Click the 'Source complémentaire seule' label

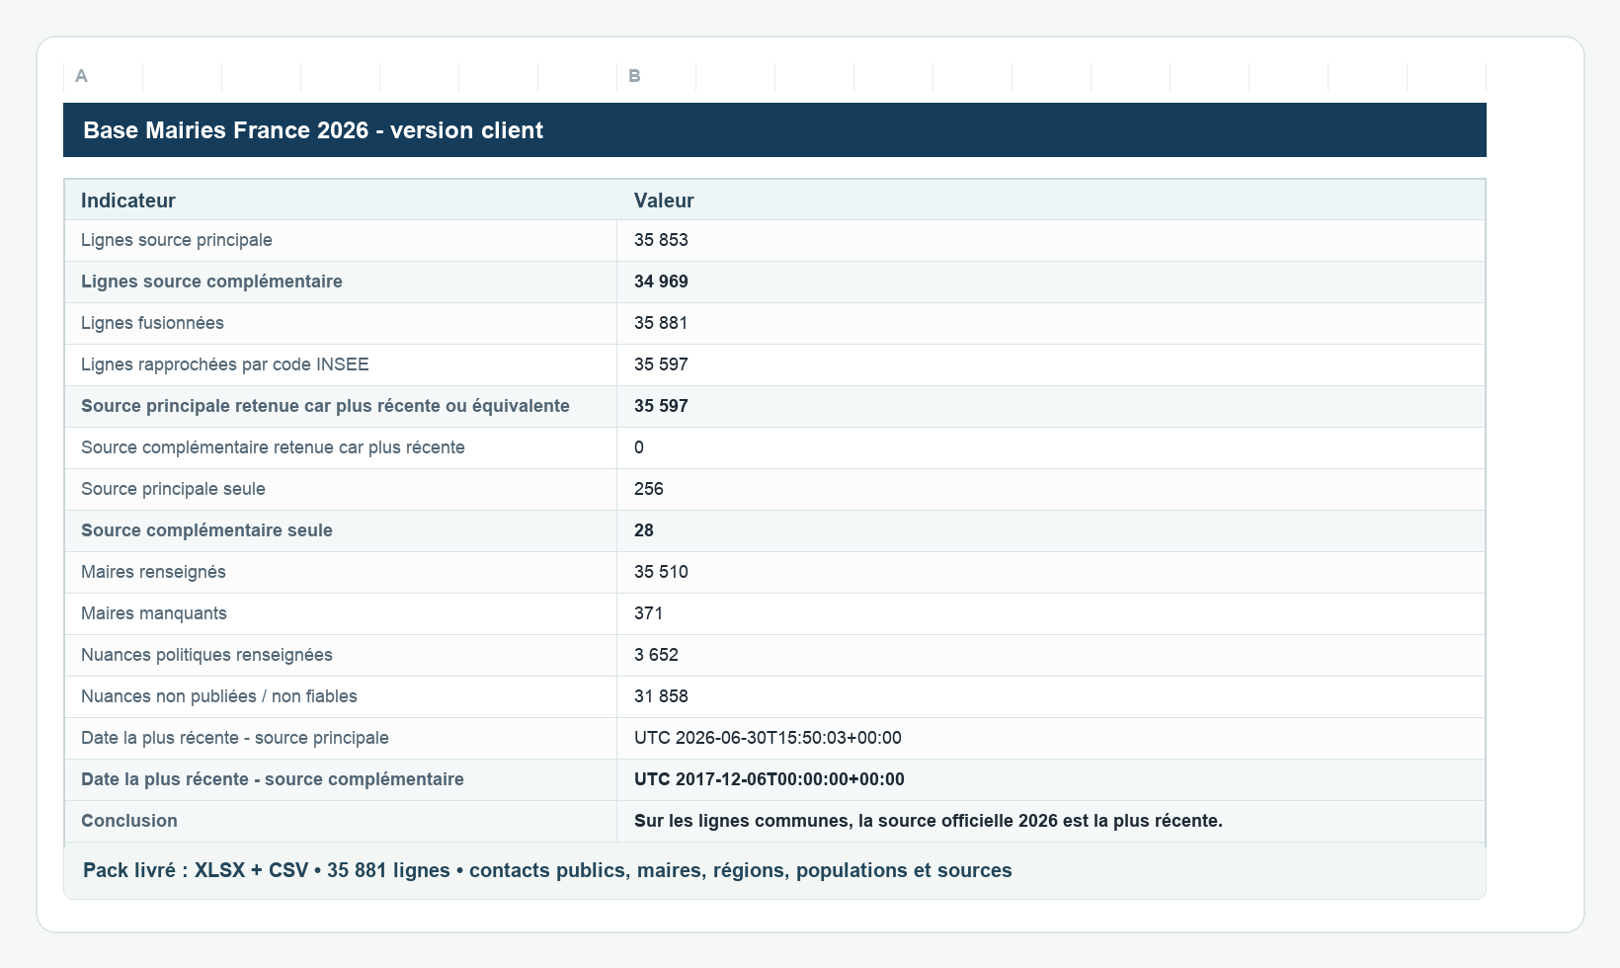[x=341, y=531]
